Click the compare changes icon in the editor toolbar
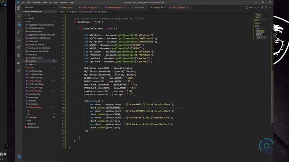289x162 pixels. pyautogui.click(x=247, y=7)
